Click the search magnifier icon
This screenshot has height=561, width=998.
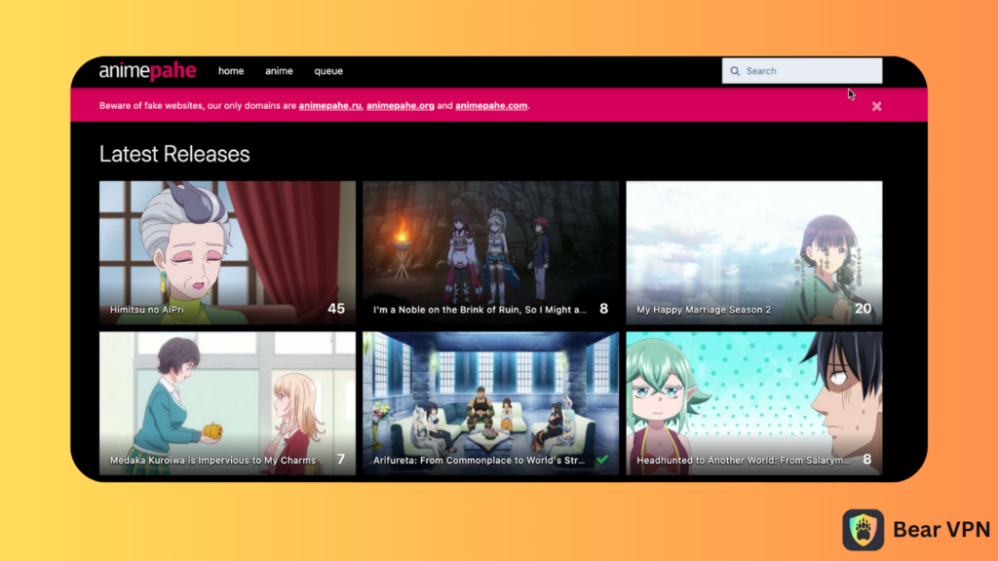tap(735, 71)
